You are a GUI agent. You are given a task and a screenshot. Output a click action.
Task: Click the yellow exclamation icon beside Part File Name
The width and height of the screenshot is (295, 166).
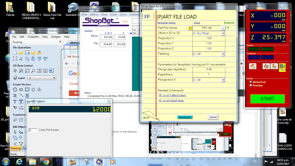coord(190,28)
